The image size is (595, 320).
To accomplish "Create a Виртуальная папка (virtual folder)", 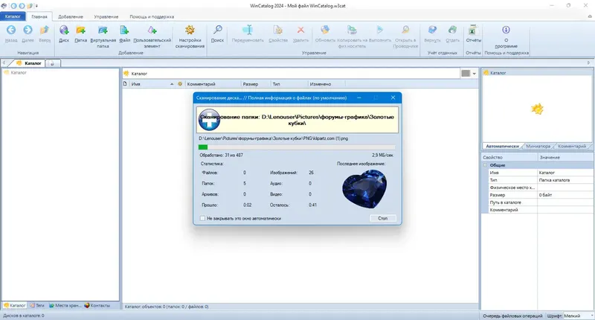I will (x=103, y=30).
